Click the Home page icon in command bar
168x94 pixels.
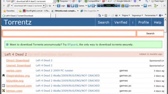tap(100, 15)
